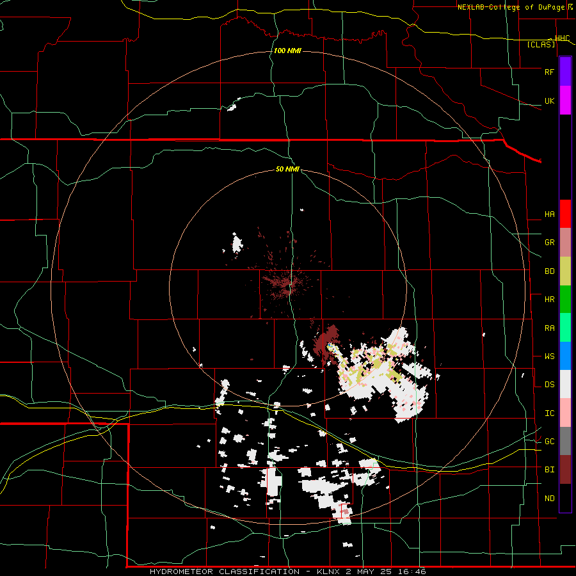Click the gray GC legend color swatch
Image resolution: width=576 pixels, height=576 pixels.
[565, 441]
